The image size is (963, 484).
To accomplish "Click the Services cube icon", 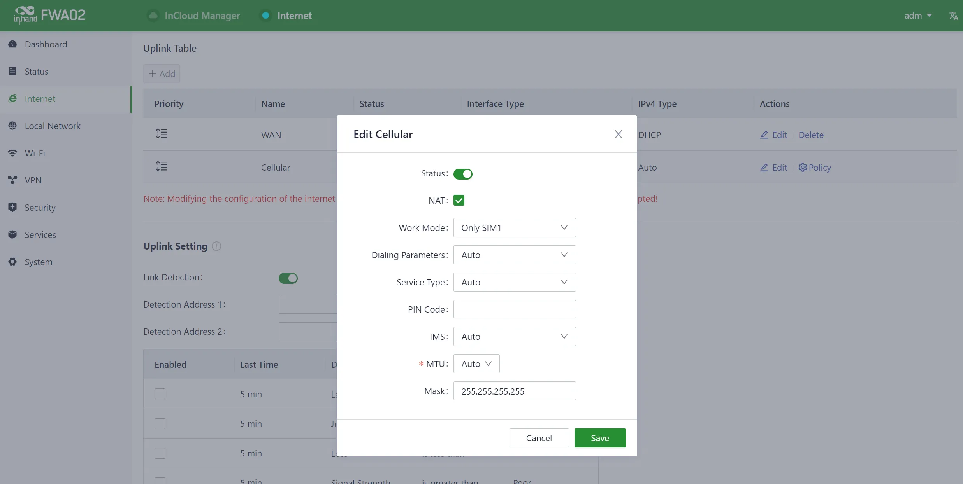I will [12, 234].
